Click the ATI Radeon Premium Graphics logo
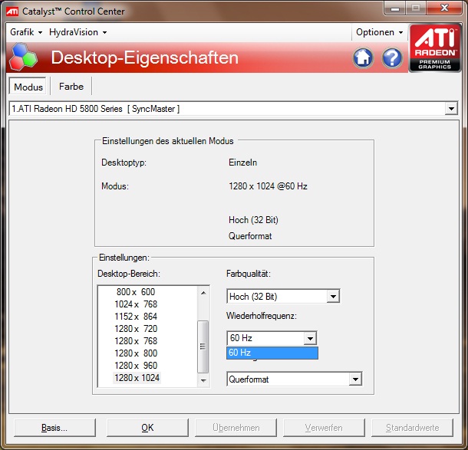This screenshot has width=468, height=450. 434,48
